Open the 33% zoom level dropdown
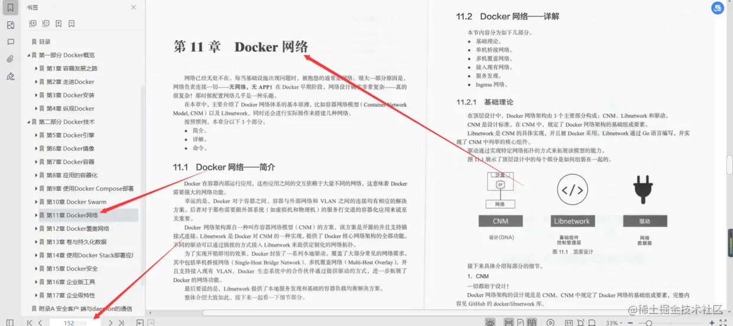 614,322
